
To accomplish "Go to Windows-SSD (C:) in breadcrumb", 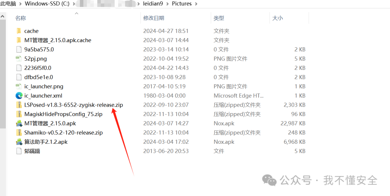I will tap(47, 4).
